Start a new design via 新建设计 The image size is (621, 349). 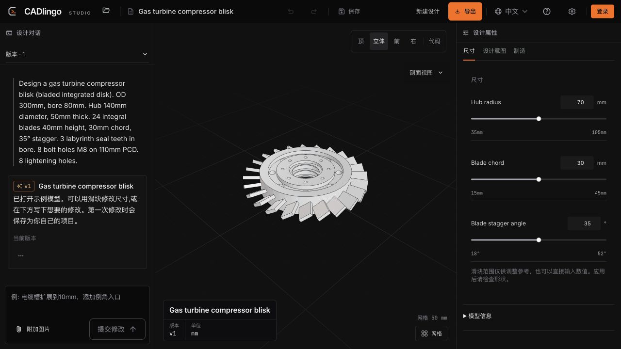(427, 11)
